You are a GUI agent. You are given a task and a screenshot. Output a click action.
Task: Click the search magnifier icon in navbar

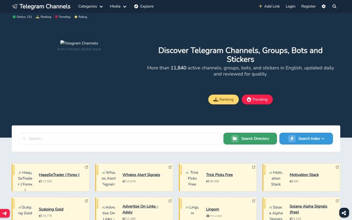(x=334, y=6)
